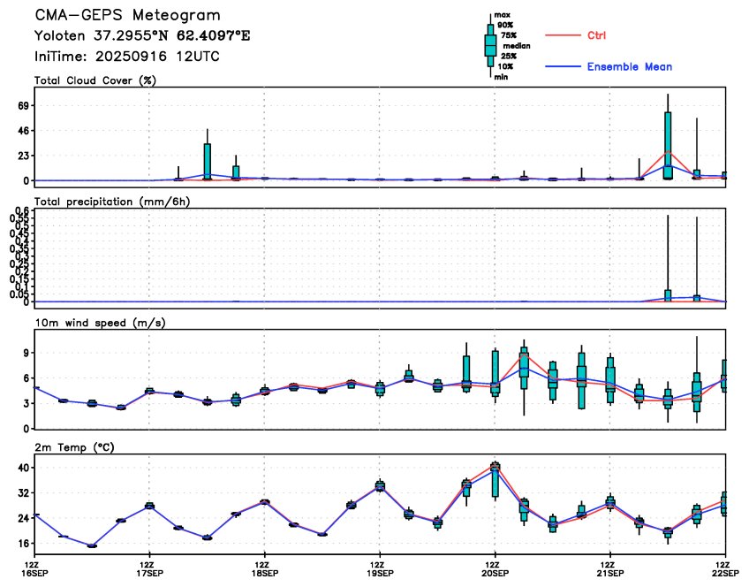Click the 16 tick on temperature axis
749x587 pixels.
23,544
